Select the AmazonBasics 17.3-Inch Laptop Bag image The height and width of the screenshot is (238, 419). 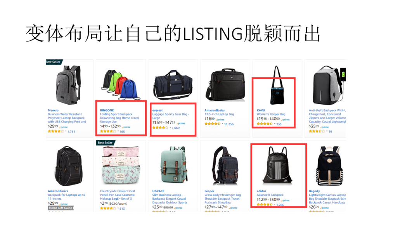pos(225,85)
